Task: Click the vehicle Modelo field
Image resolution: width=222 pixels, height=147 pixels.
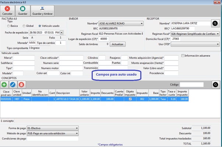Action: [18, 73]
